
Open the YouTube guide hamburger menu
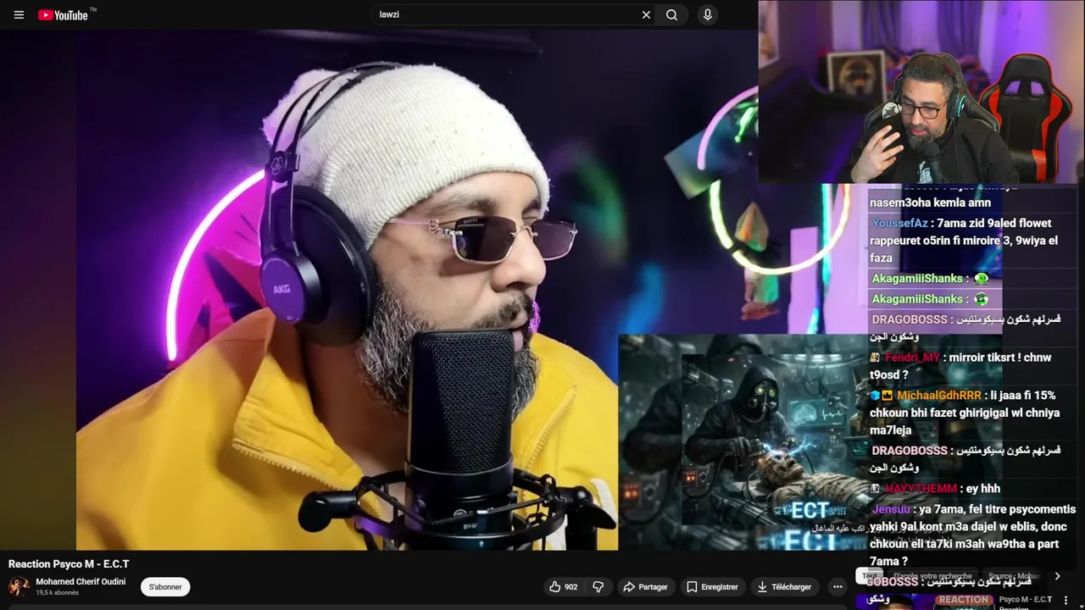point(19,14)
